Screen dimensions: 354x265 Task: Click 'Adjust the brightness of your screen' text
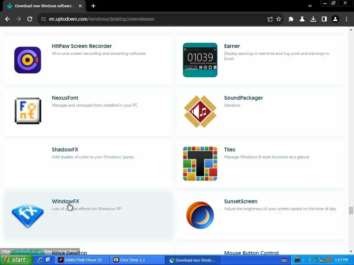(x=280, y=209)
